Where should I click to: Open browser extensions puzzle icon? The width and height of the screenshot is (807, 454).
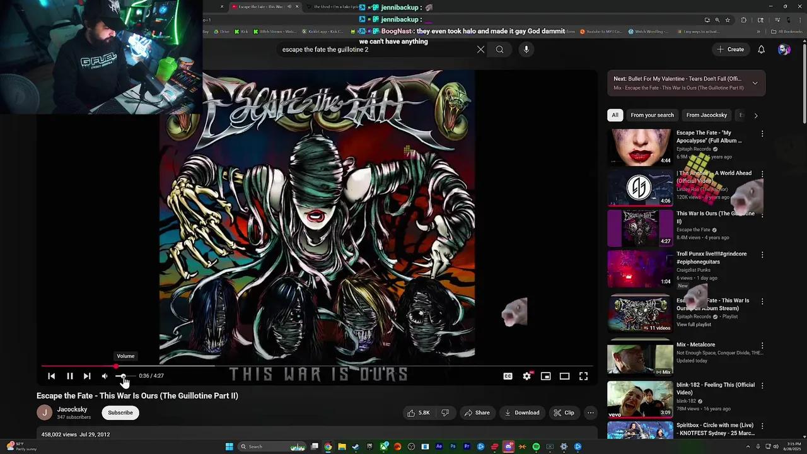pos(743,20)
